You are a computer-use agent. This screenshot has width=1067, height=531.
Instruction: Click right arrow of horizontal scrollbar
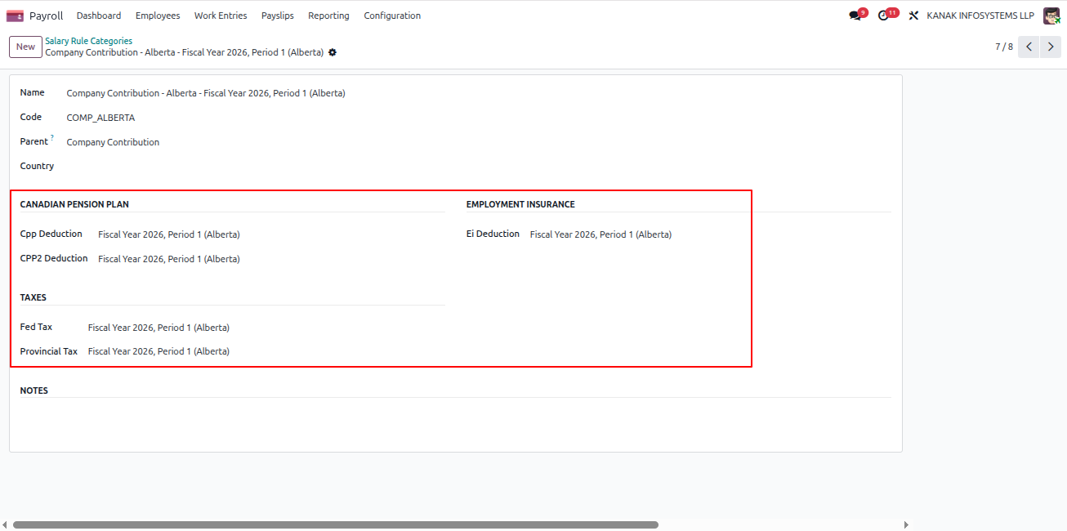pos(905,525)
